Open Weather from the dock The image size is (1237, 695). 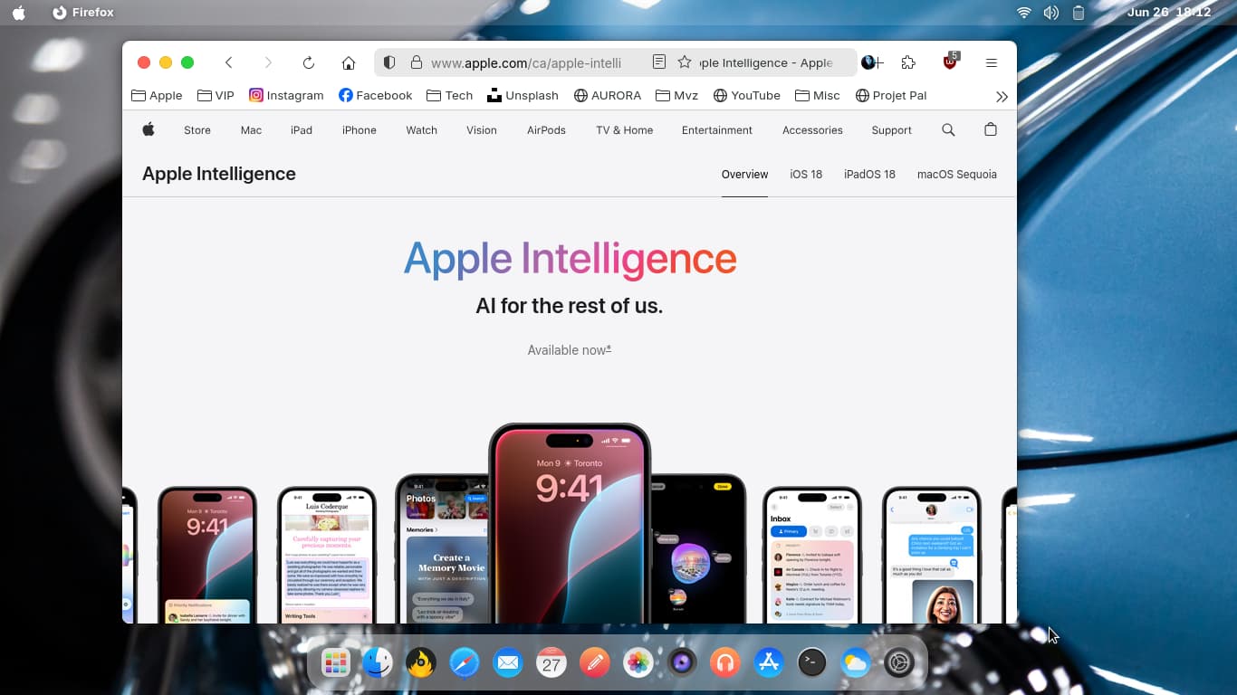(x=855, y=663)
